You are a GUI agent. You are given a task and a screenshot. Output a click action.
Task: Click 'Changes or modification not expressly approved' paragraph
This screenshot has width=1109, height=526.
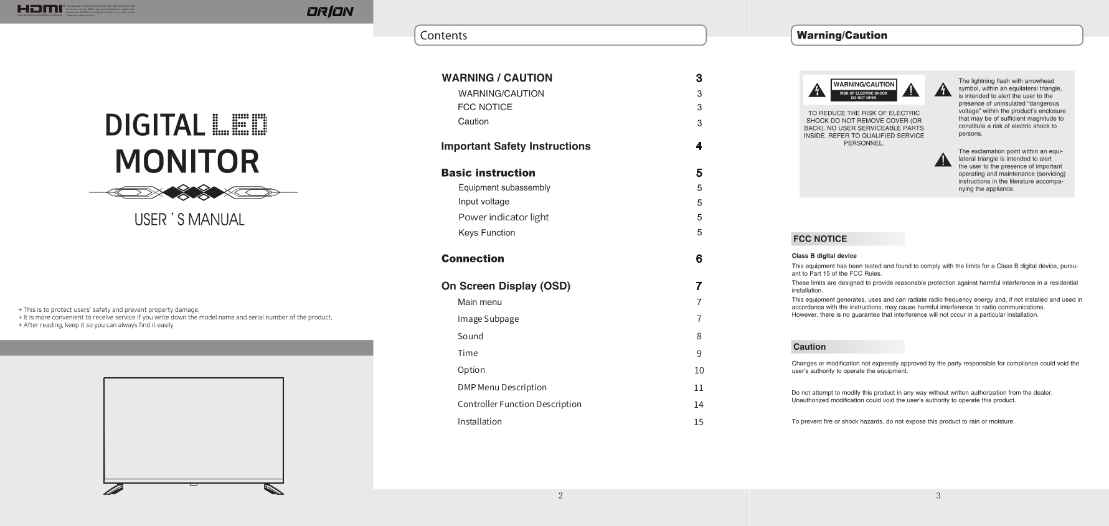(935, 367)
